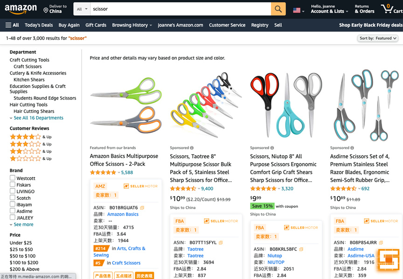Click the orange search magnifier button
The width and height of the screenshot is (403, 279).
[278, 9]
